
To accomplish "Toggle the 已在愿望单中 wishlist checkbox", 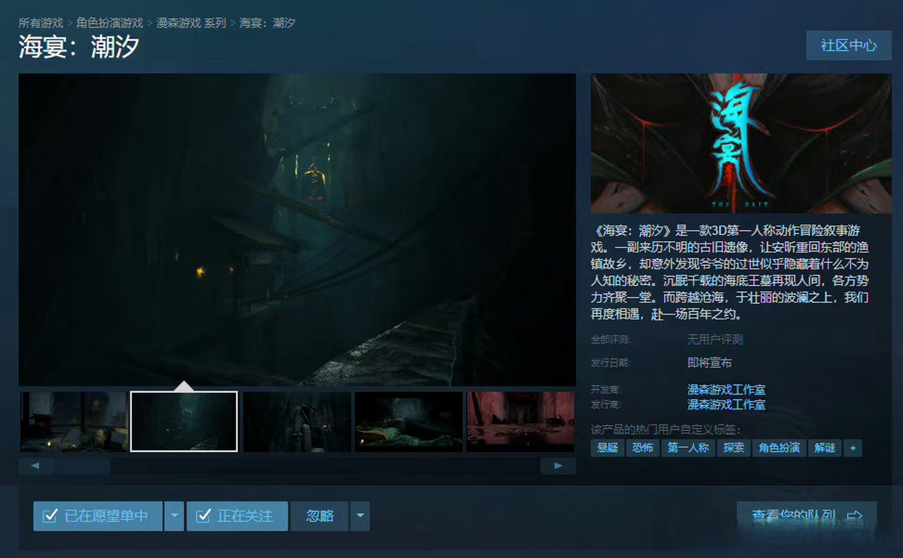I will pyautogui.click(x=50, y=516).
